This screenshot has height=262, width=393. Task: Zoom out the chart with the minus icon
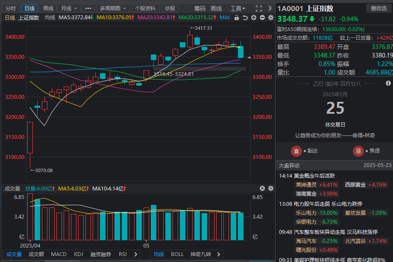pyautogui.click(x=262, y=17)
